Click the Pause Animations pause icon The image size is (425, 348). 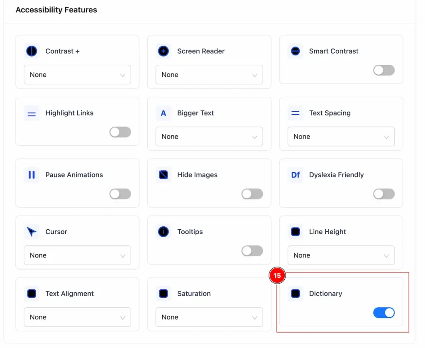[x=32, y=175]
